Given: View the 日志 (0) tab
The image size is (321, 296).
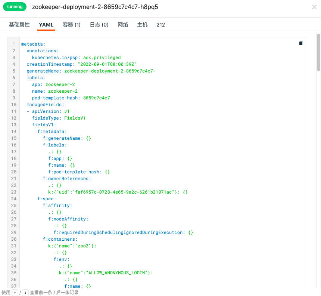Looking at the screenshot, I should [99, 25].
